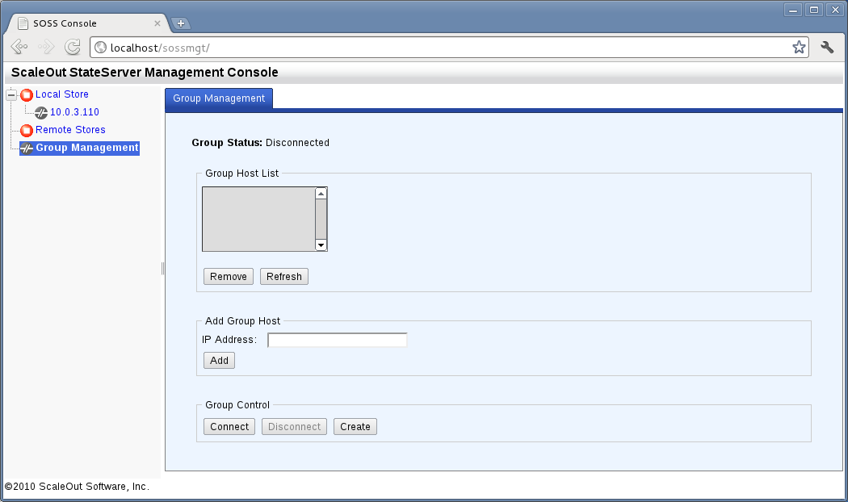Image resolution: width=848 pixels, height=502 pixels.
Task: Click the red Local Store icon
Action: tap(27, 95)
